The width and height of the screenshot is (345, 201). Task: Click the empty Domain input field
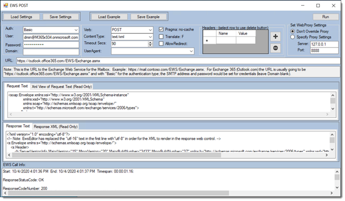pyautogui.click(x=51, y=52)
